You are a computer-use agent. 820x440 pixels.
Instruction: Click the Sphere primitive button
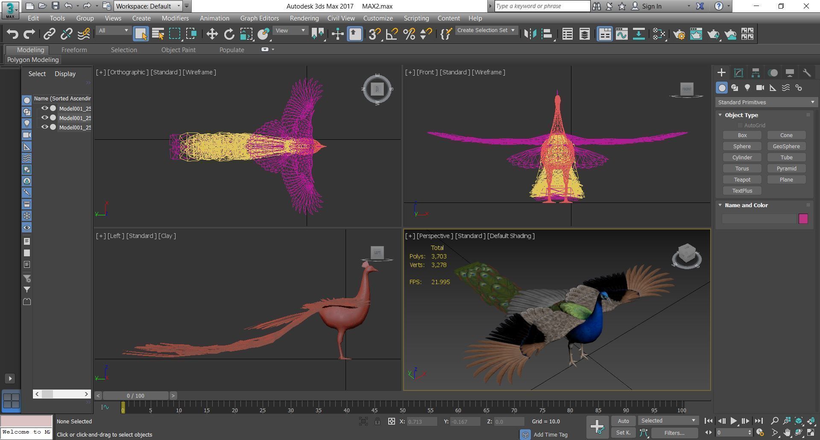742,147
